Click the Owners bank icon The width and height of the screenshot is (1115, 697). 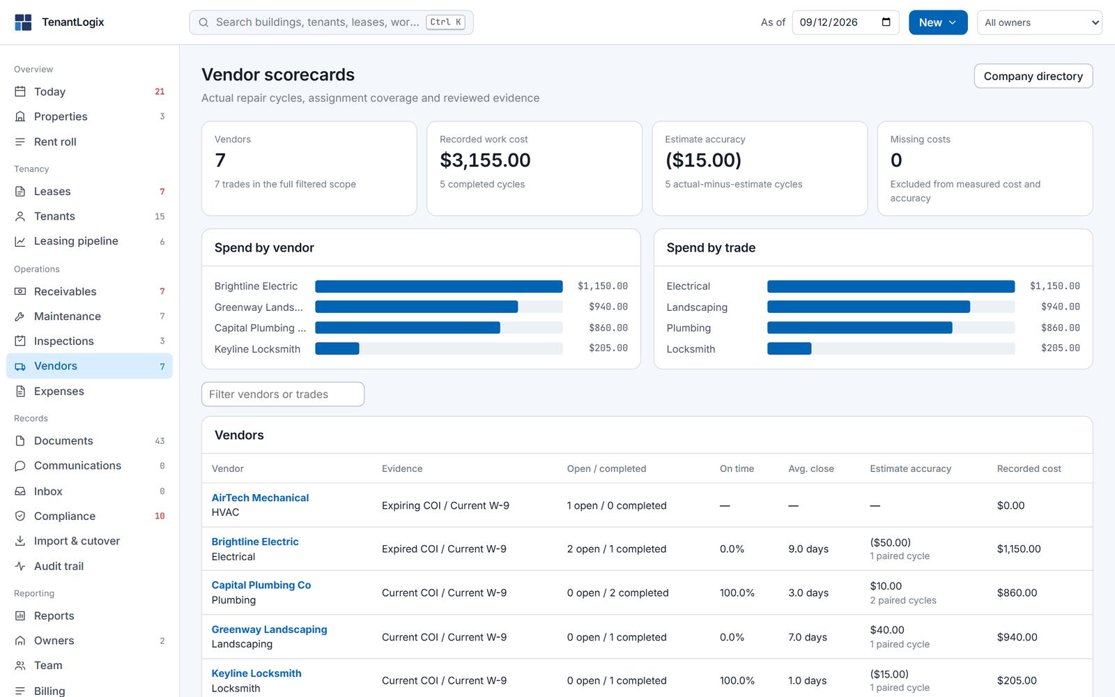point(20,641)
